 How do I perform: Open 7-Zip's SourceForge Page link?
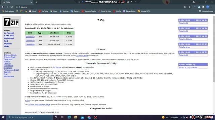39,104
